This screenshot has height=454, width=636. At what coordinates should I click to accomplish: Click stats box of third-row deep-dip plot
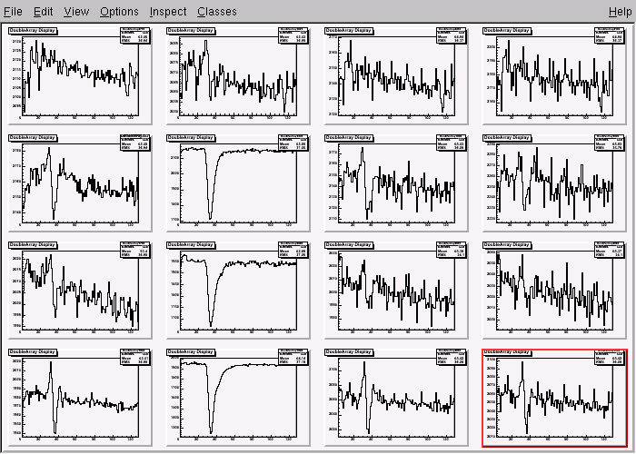pyautogui.click(x=293, y=250)
